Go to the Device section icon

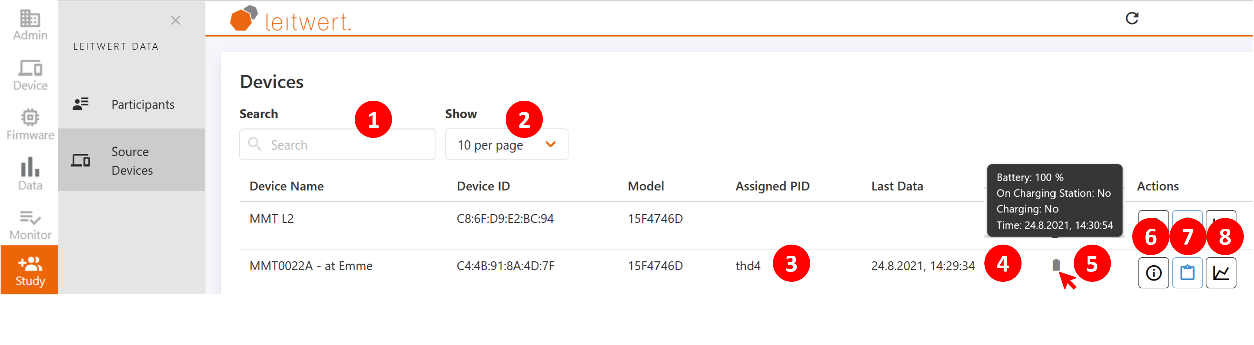[x=30, y=75]
